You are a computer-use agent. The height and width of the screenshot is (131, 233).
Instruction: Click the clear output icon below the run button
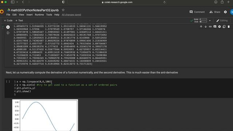8,33
